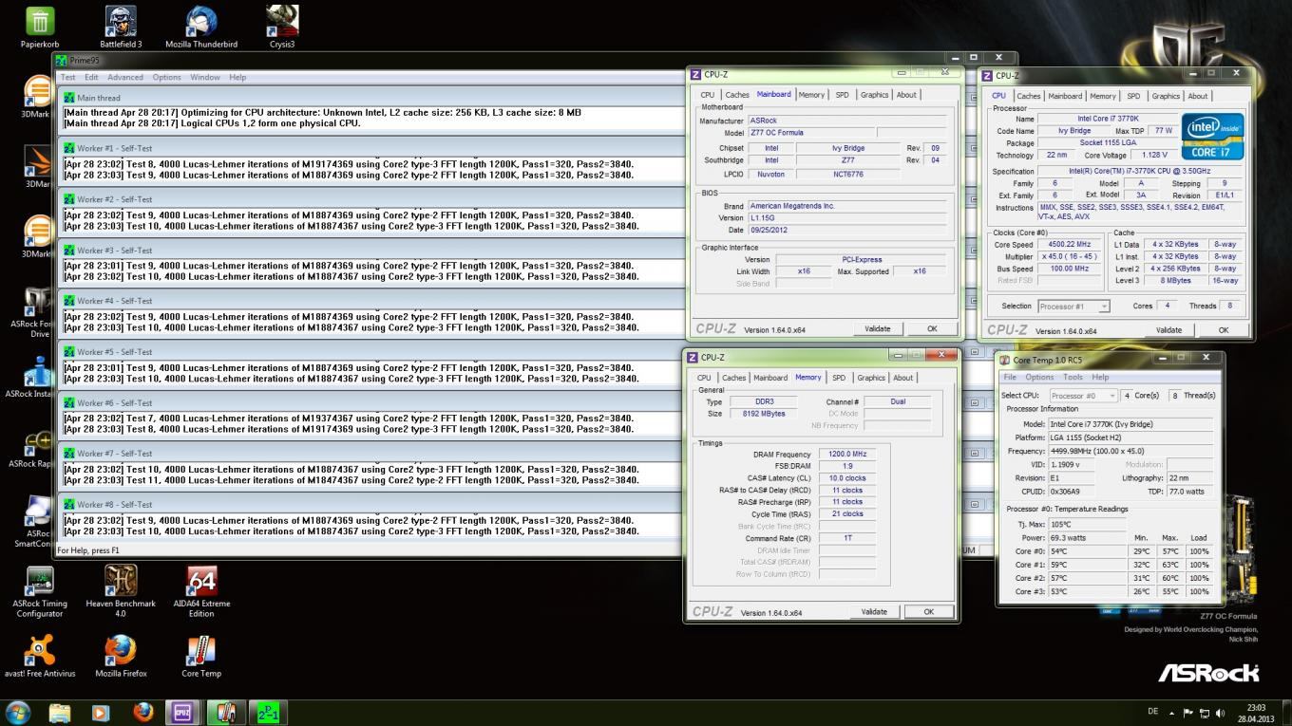Open the Papierkorb recycle bin desktop icon

(x=40, y=28)
